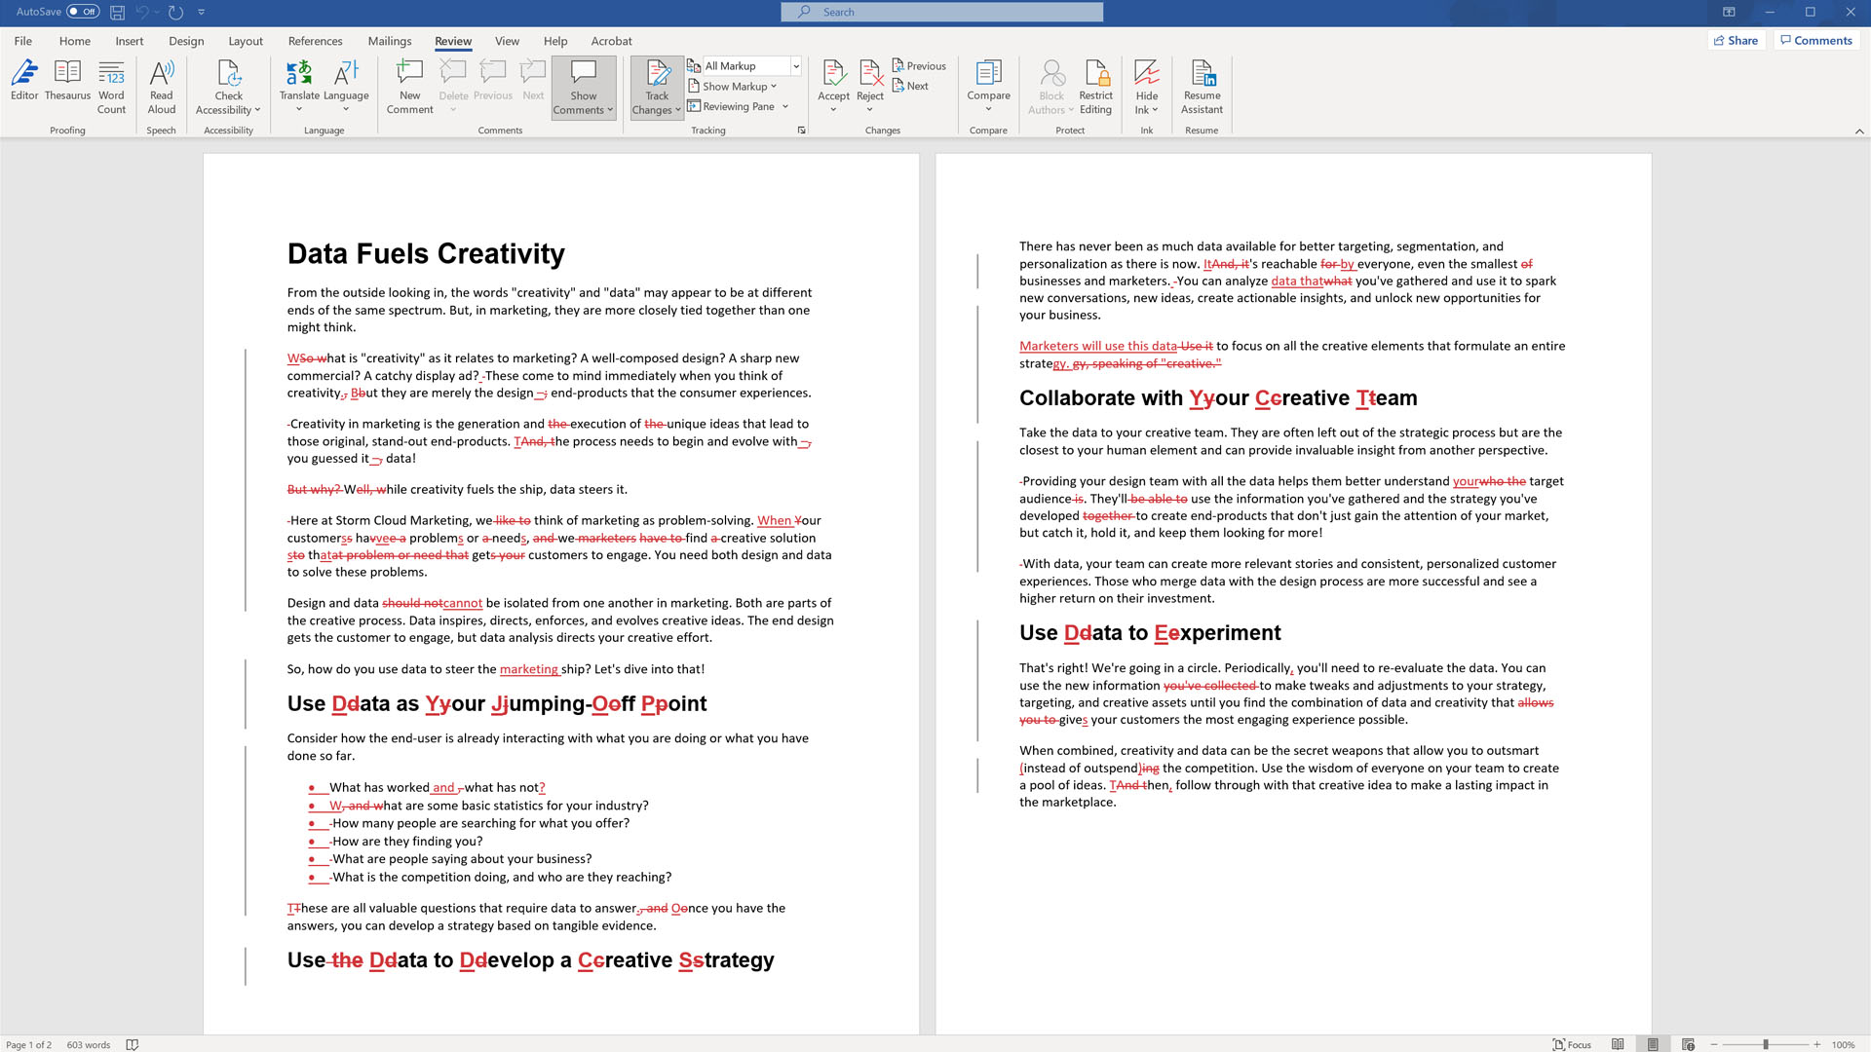Start Read Aloud
This screenshot has width=1871, height=1052.
point(161,85)
